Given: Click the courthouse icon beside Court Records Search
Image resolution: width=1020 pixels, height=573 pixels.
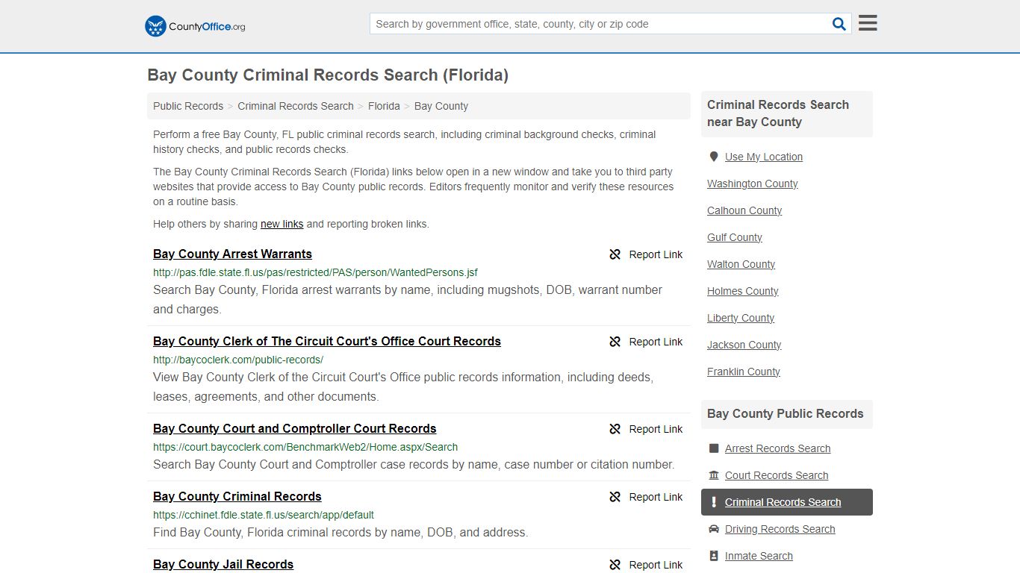Looking at the screenshot, I should pyautogui.click(x=714, y=475).
